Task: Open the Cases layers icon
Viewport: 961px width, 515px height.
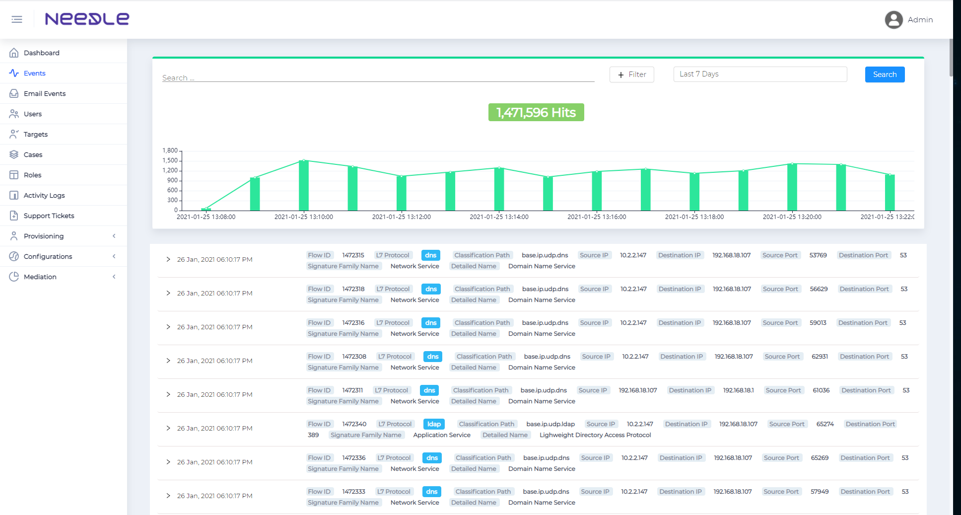Action: tap(14, 154)
